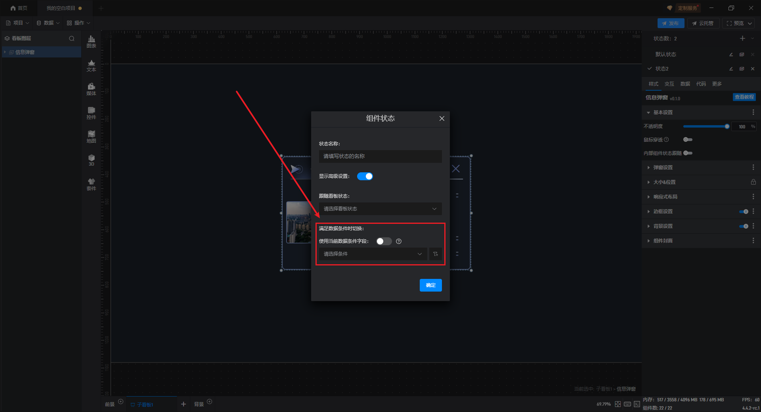Switch to the 交互 tab

click(669, 84)
